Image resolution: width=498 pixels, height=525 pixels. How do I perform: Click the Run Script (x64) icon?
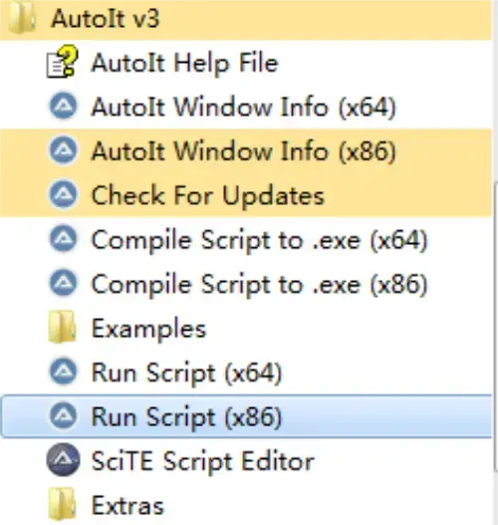(x=63, y=372)
